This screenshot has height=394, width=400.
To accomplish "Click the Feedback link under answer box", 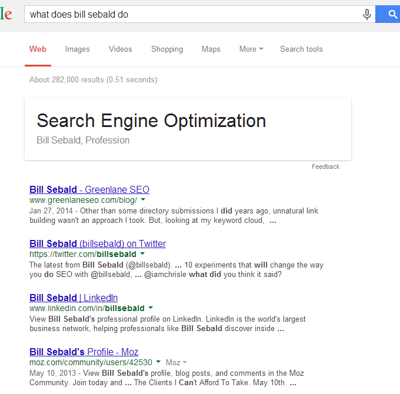I will [325, 166].
